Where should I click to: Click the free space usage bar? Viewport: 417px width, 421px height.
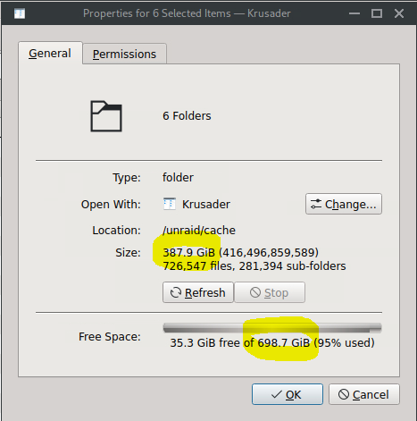point(272,328)
